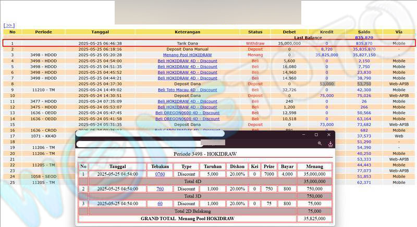The height and width of the screenshot is (227, 417).
Task: Click the zoom magnifier icon in popup toolbar
Action: (320, 144)
